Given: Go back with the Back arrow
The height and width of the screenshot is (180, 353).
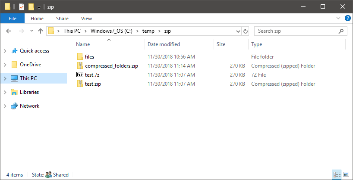Looking at the screenshot, I should point(9,31).
